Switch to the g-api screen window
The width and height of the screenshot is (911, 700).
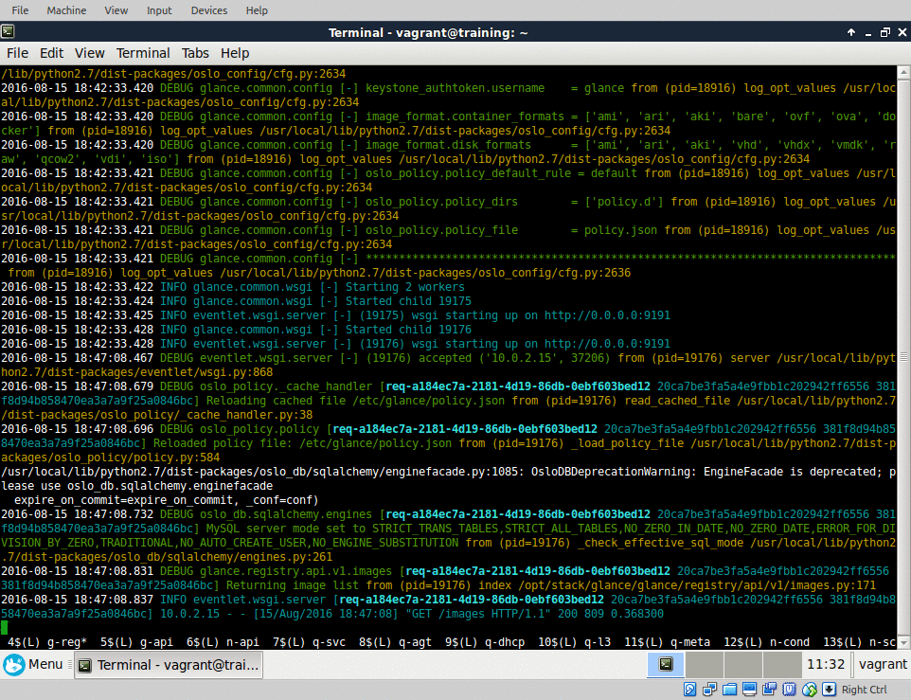coord(155,642)
